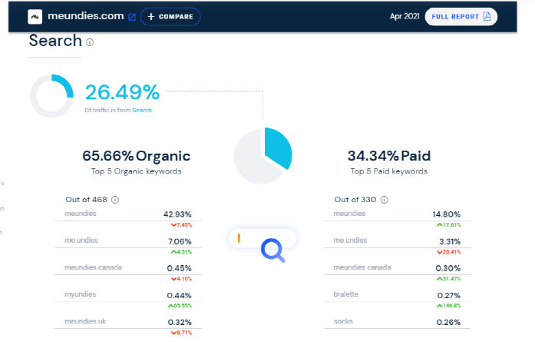Select paid keyword 'socks'
535x342 pixels.
click(x=343, y=321)
